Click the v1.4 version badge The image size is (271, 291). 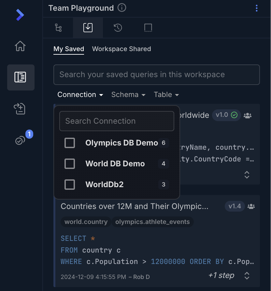tap(235, 206)
